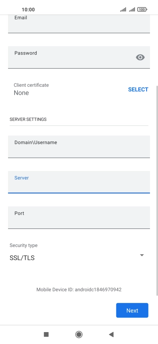This screenshot has height=344, width=158.
Task: Click the vertical scrollbar on right edge
Action: click(157, 190)
